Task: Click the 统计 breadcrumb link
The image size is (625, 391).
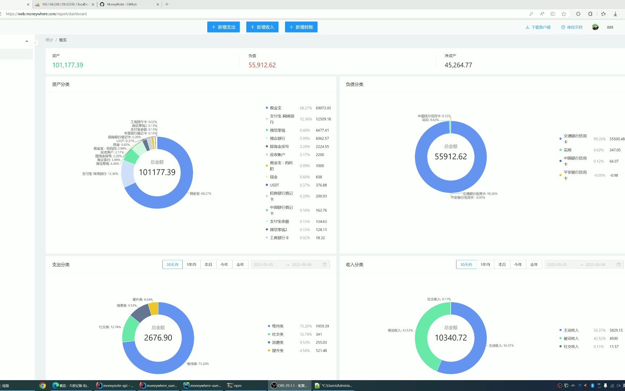Action: tap(49, 40)
